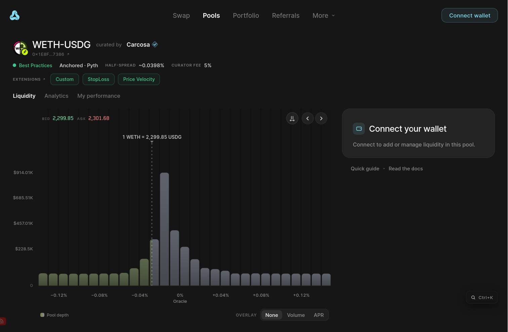
Task: Click the Oracle 0% axis label
Action: tap(180, 298)
